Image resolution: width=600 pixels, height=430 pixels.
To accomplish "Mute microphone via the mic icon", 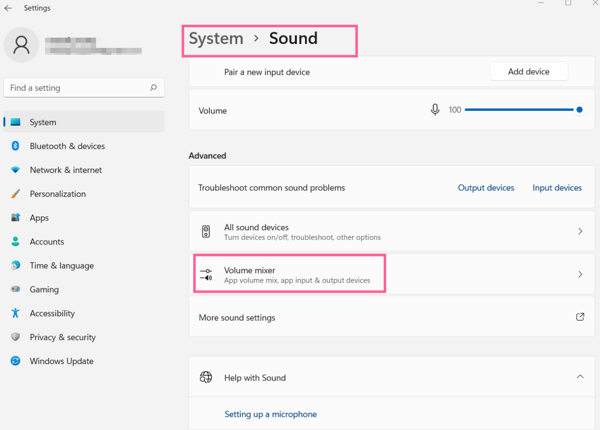I will pyautogui.click(x=435, y=110).
